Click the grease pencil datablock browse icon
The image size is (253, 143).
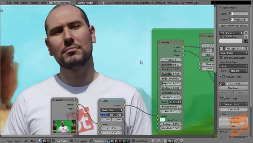(x=222, y=84)
